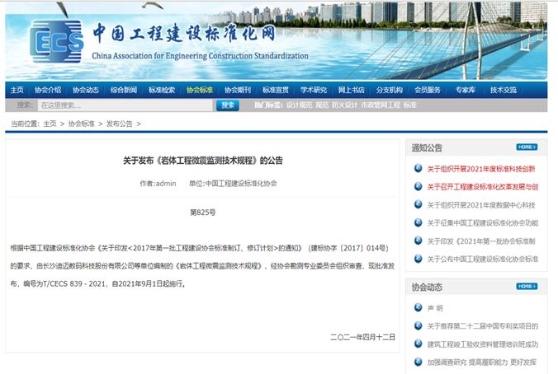This screenshot has width=558, height=374.
Task: Open notice 关于组织开展2021年度标准科技创新
Action: point(481,169)
